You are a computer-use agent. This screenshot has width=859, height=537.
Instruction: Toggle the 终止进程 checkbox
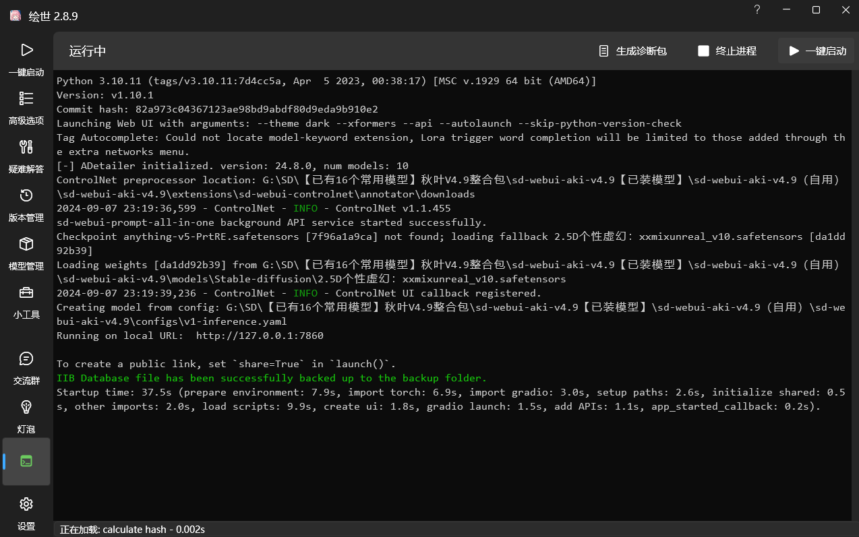click(x=703, y=51)
